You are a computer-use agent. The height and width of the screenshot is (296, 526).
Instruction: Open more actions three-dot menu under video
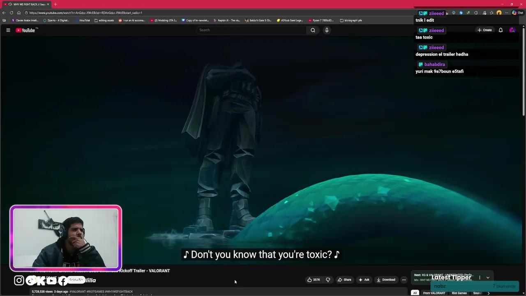(x=404, y=280)
